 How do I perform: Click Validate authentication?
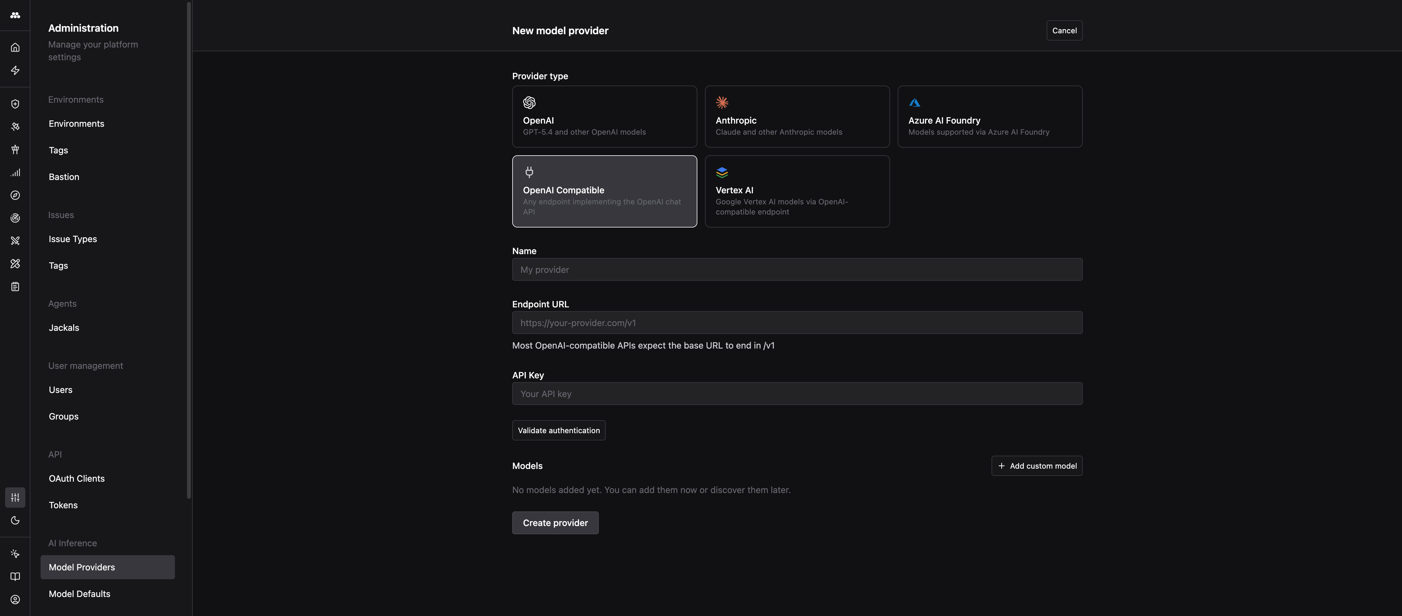[x=558, y=430]
